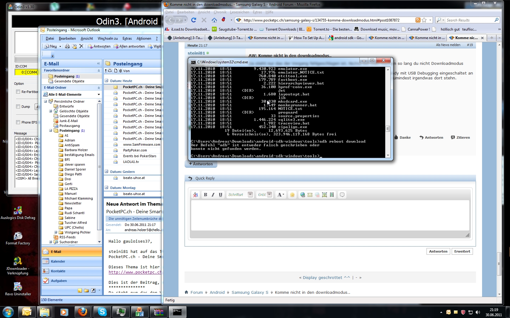Open Neu button dropdown arrow in Outlook
This screenshot has height=318, width=510.
tap(60, 46)
